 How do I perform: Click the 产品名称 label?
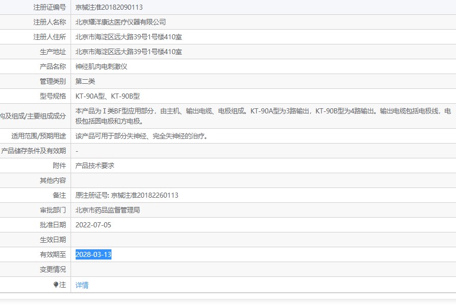click(x=53, y=66)
